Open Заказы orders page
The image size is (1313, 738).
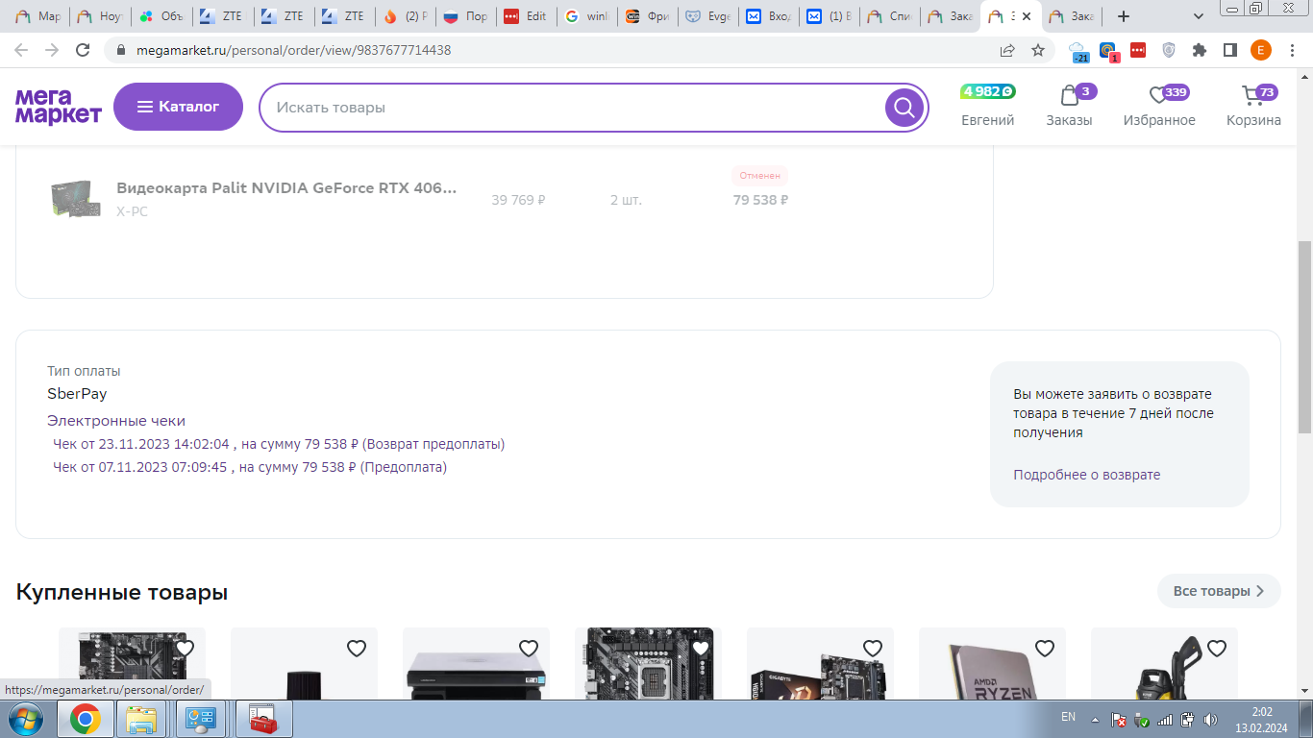point(1070,106)
